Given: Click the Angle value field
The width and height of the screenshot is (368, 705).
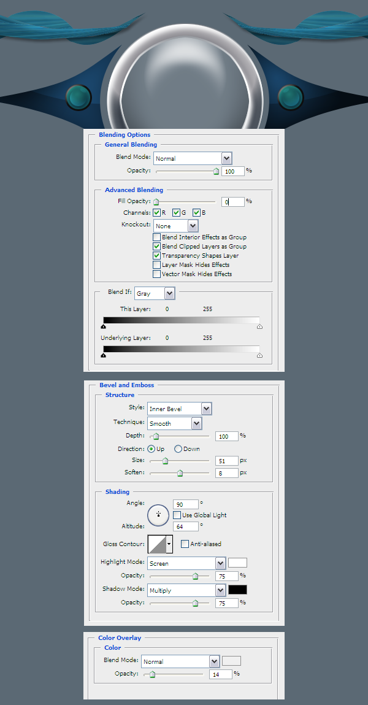Looking at the screenshot, I should [186, 504].
